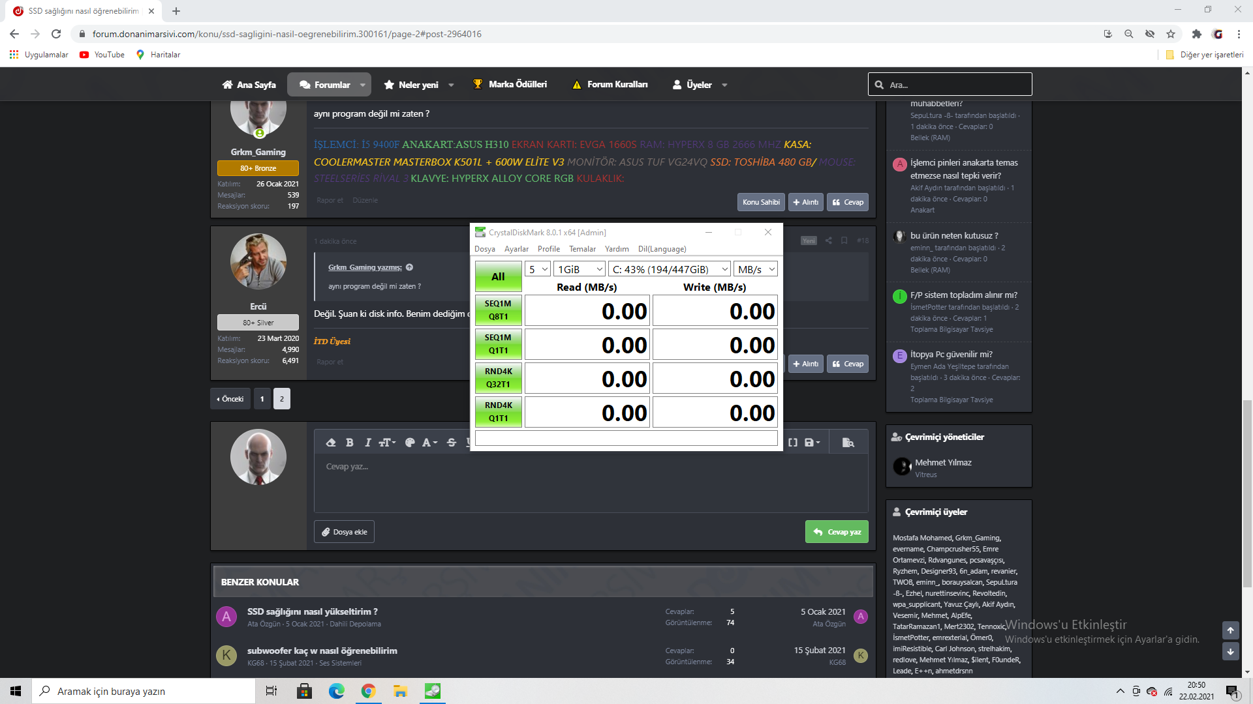Click the preview icon in editor
The image size is (1253, 704).
tap(848, 443)
